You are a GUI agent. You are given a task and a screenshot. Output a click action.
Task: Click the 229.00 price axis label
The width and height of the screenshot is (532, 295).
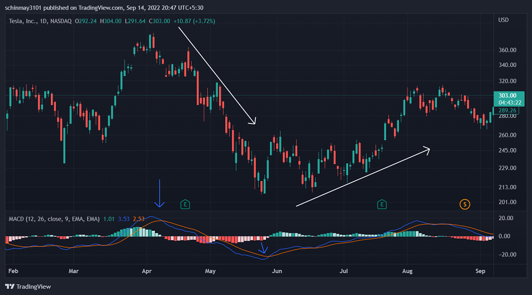click(507, 168)
